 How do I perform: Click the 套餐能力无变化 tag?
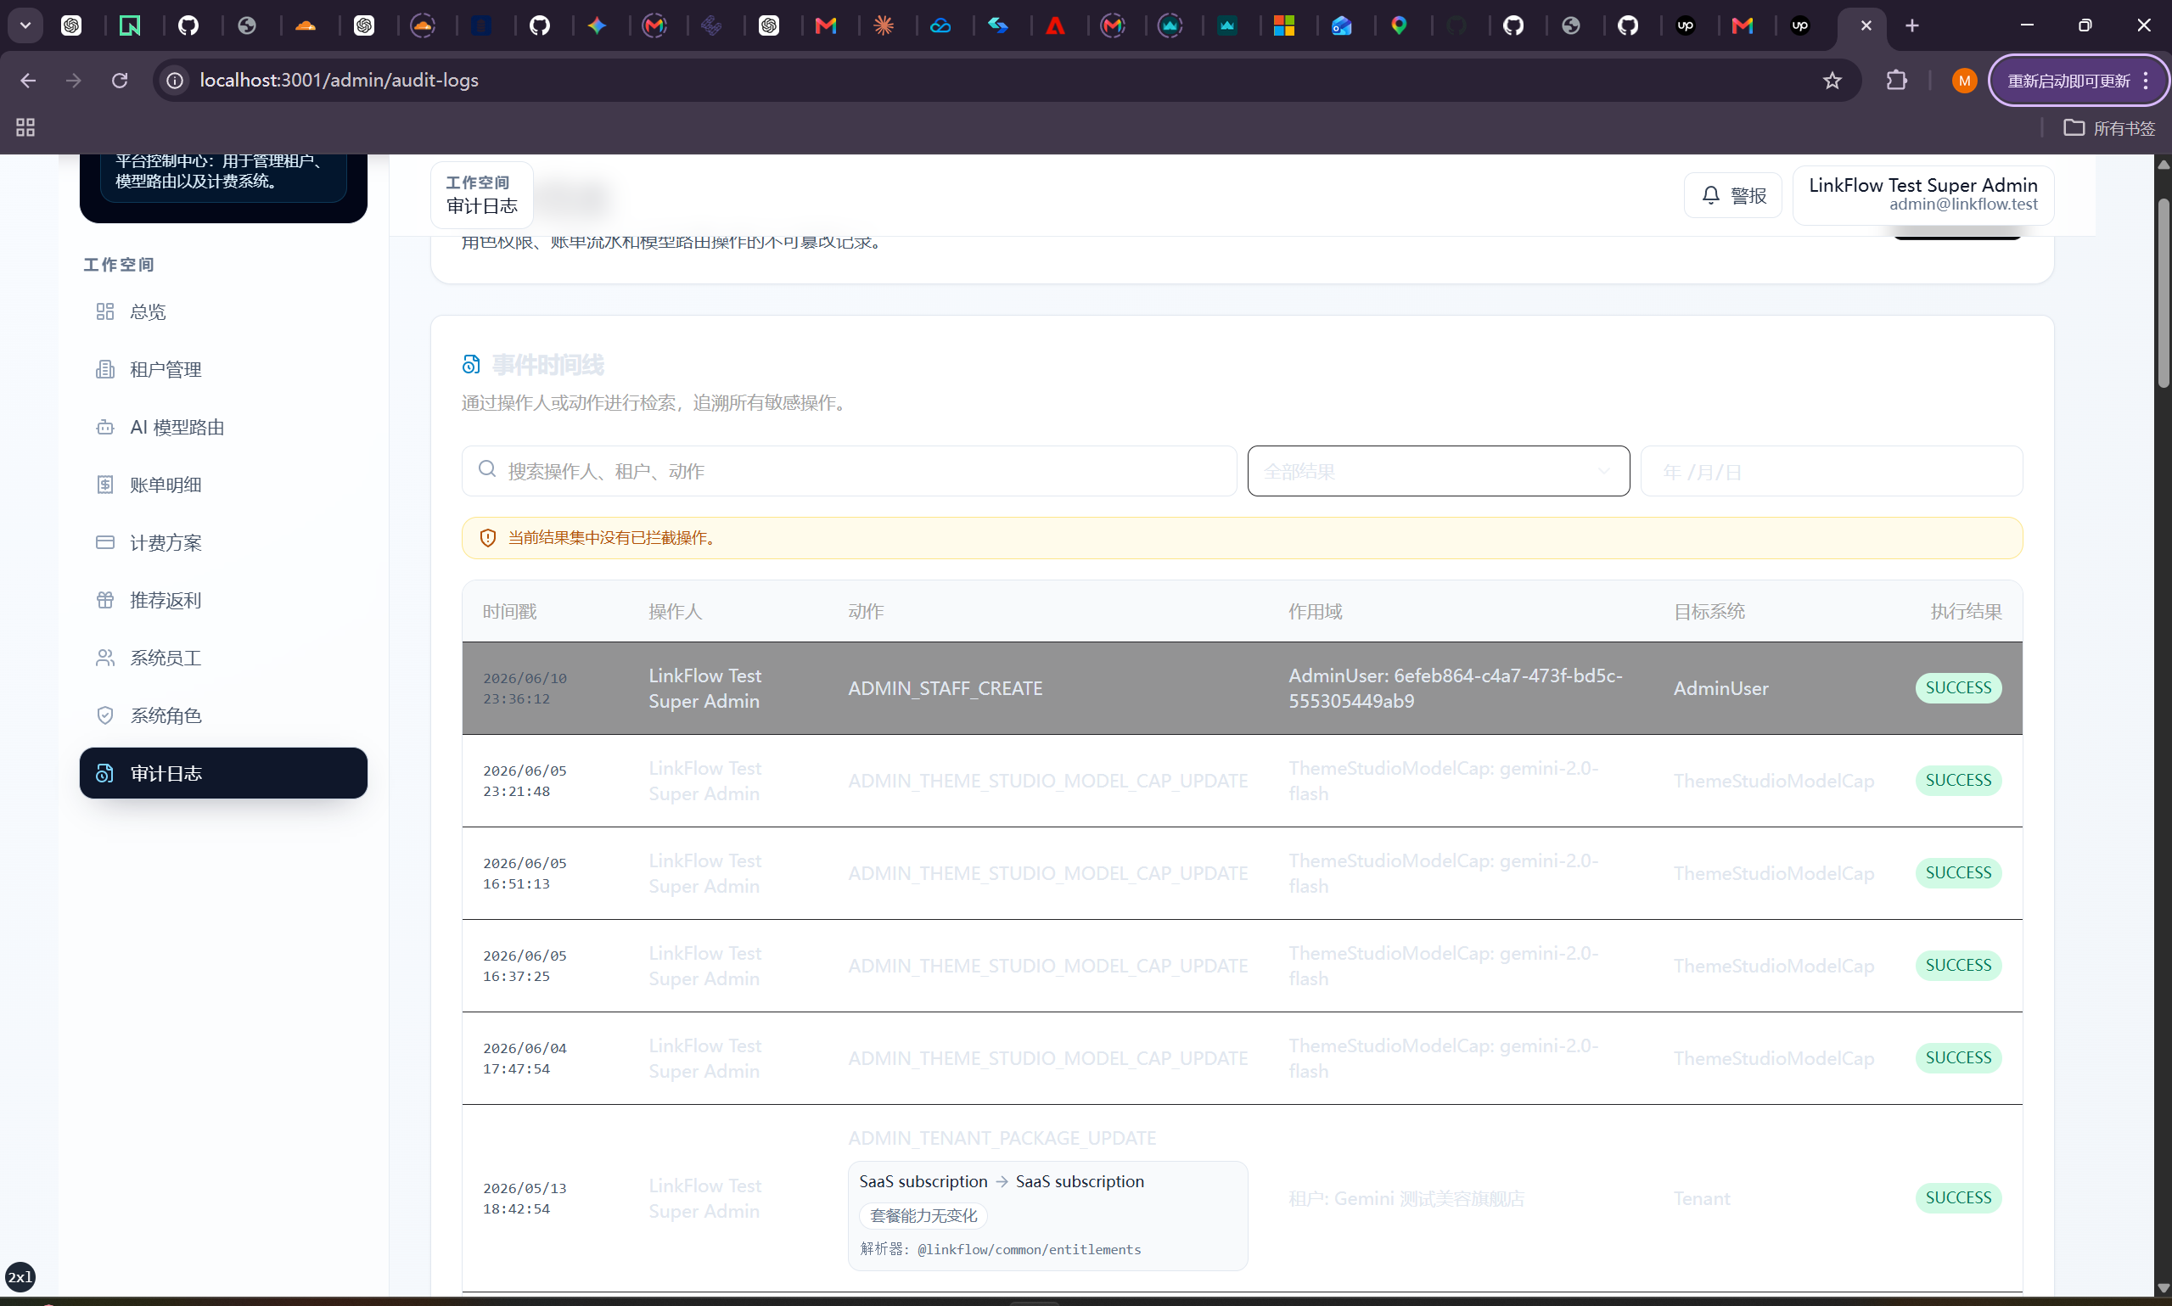pyautogui.click(x=923, y=1215)
